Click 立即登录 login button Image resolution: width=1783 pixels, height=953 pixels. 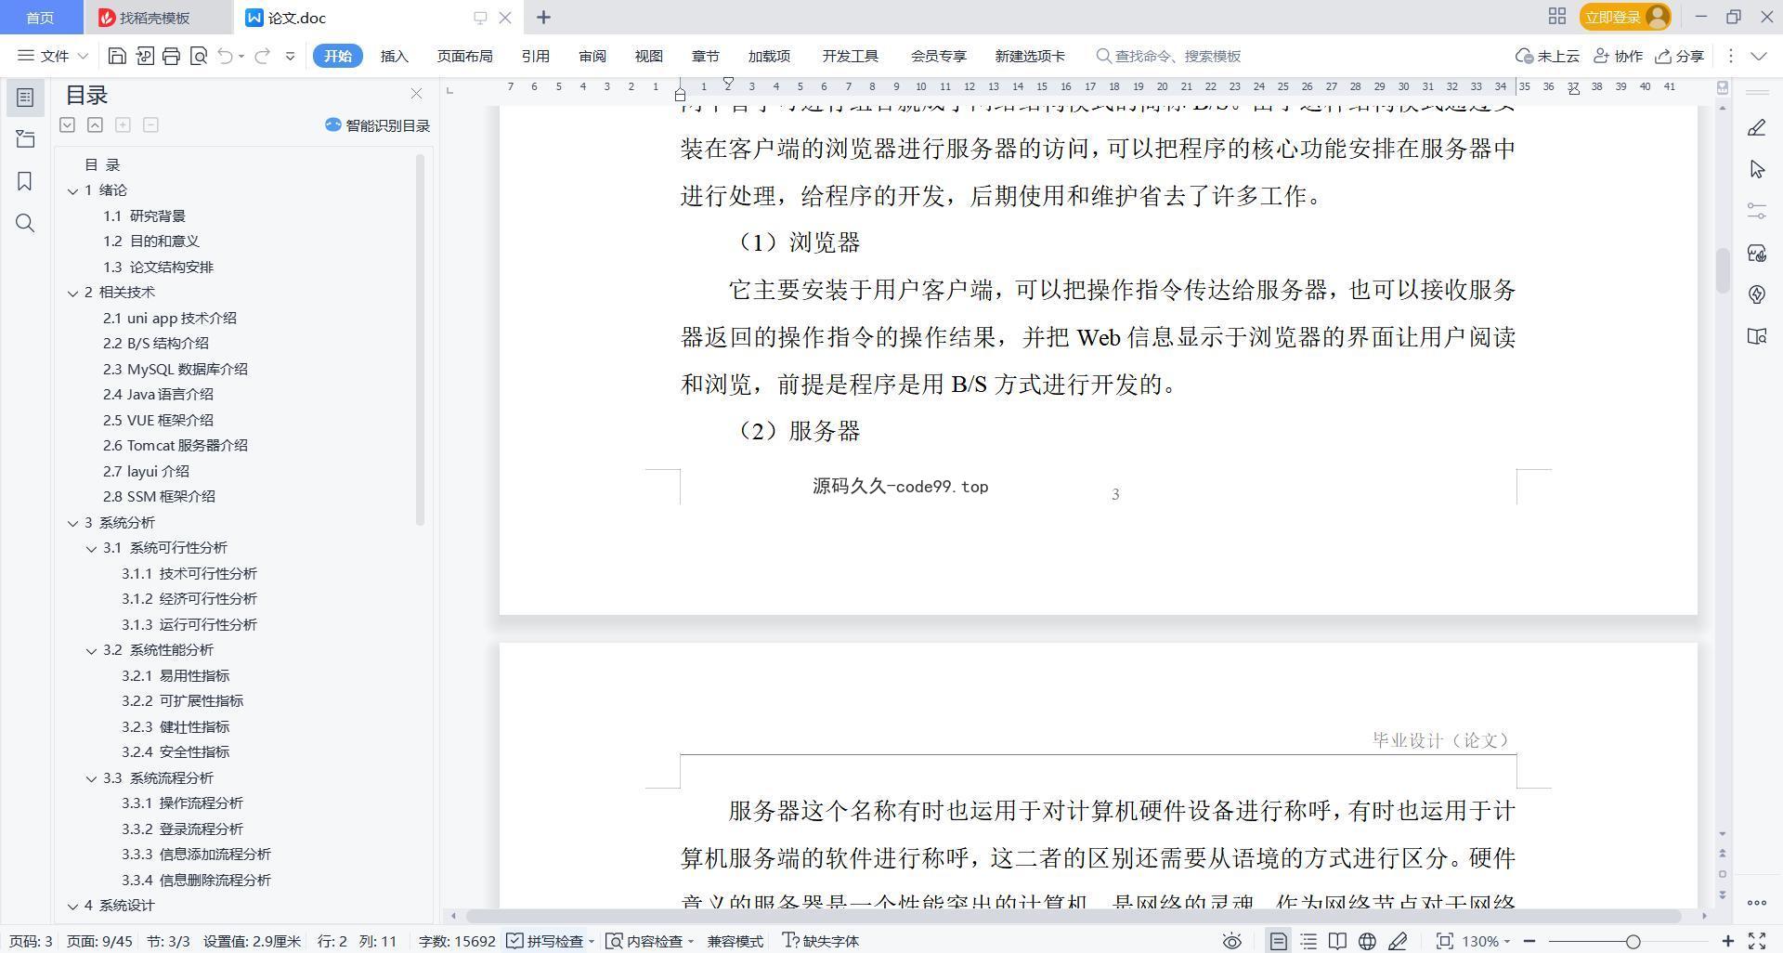1624,17
